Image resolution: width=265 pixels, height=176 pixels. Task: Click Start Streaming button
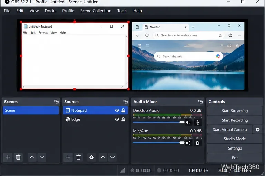point(235,111)
